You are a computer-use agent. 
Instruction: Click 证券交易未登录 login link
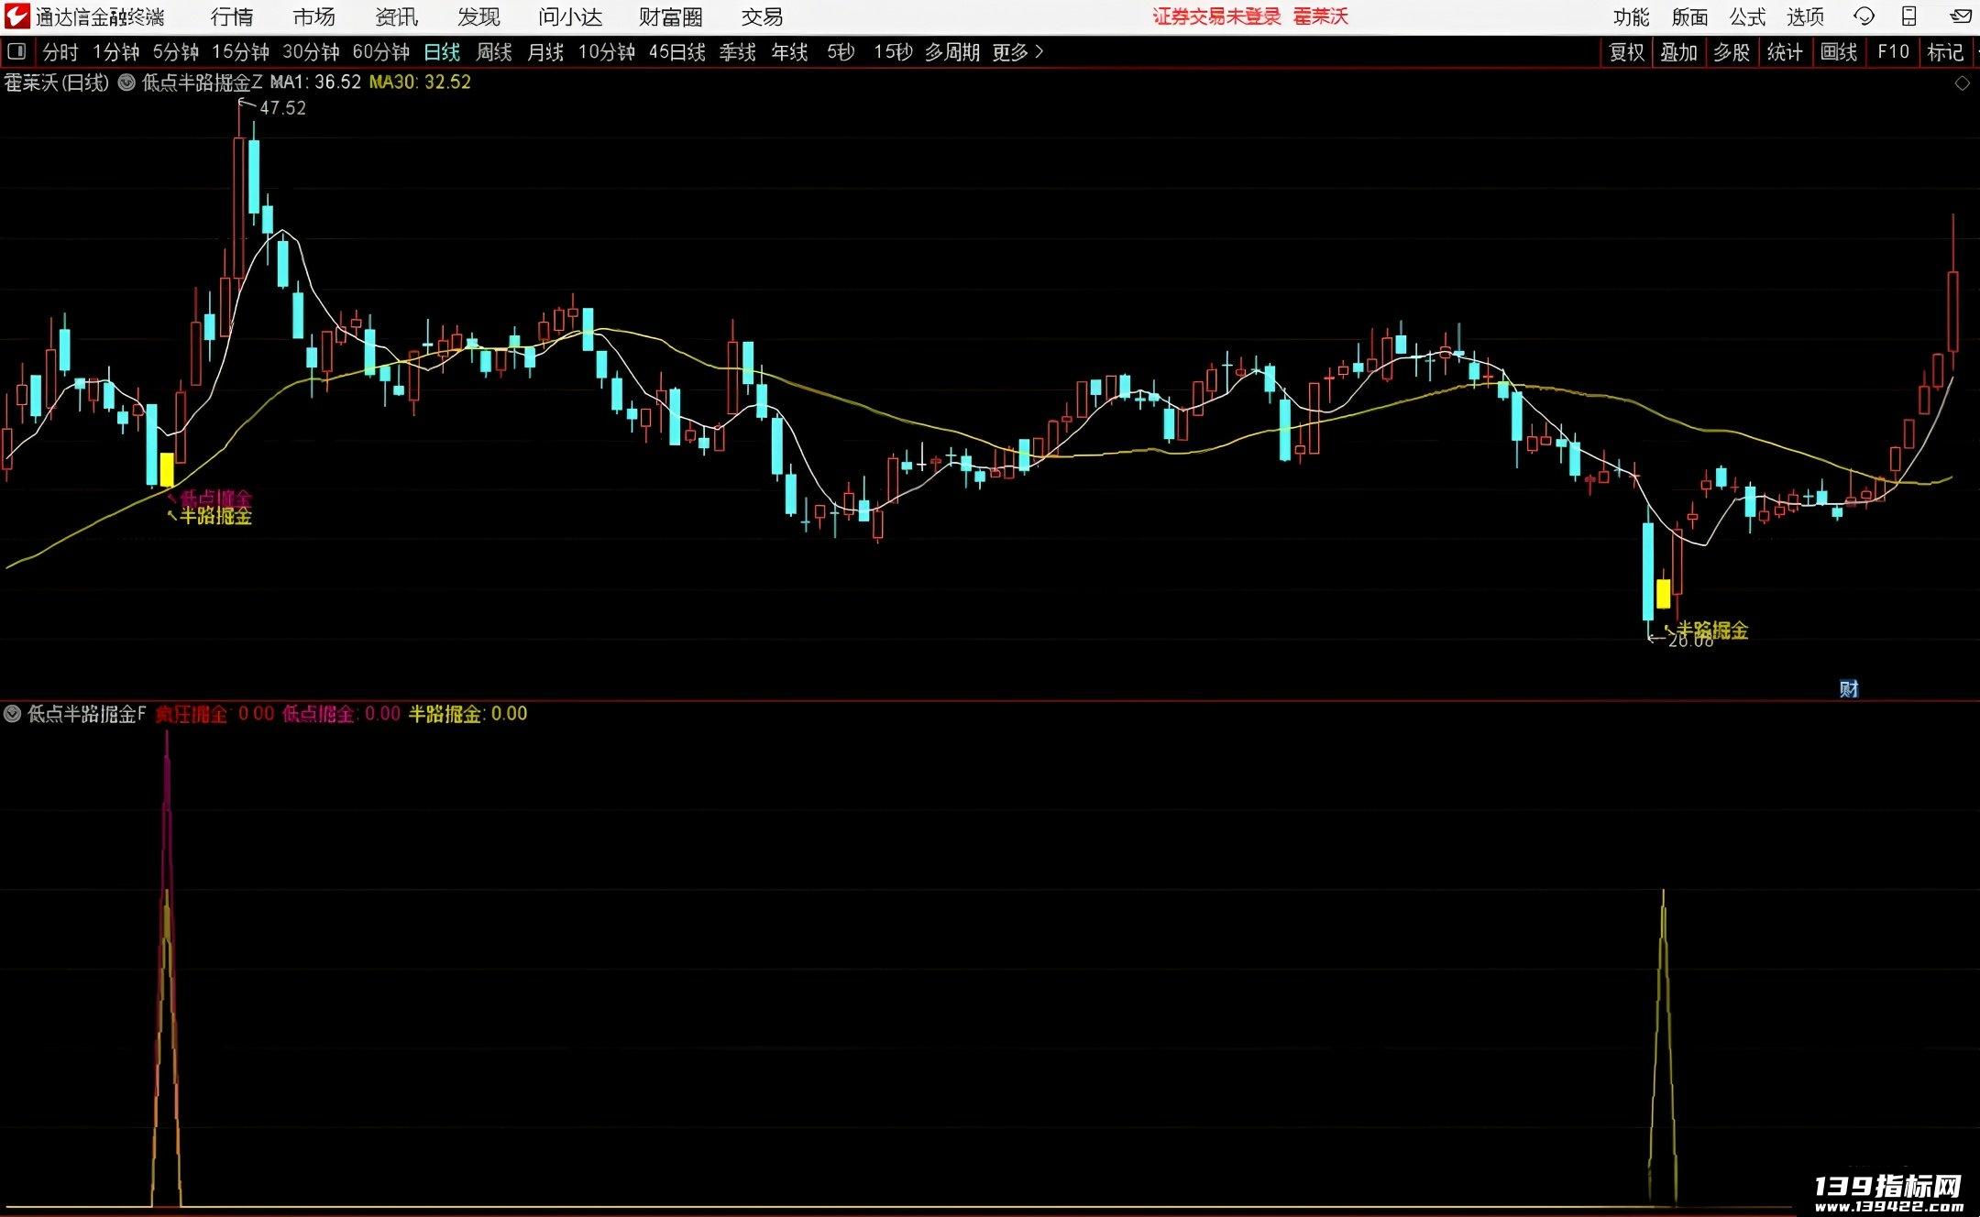tap(1216, 16)
